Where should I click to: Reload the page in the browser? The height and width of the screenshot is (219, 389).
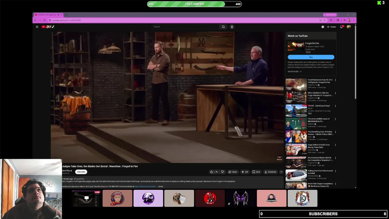pos(44,20)
